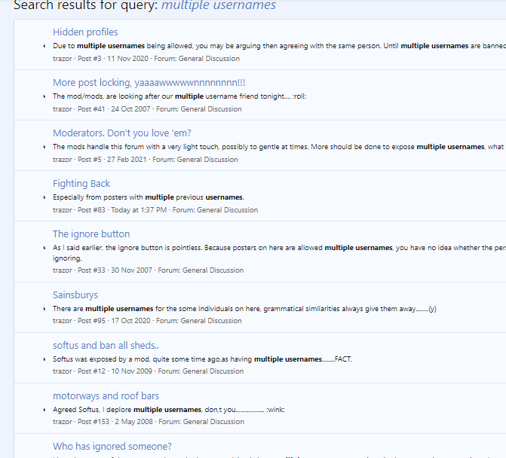Open "The ignore button" thread
The height and width of the screenshot is (458, 506).
pyautogui.click(x=91, y=234)
